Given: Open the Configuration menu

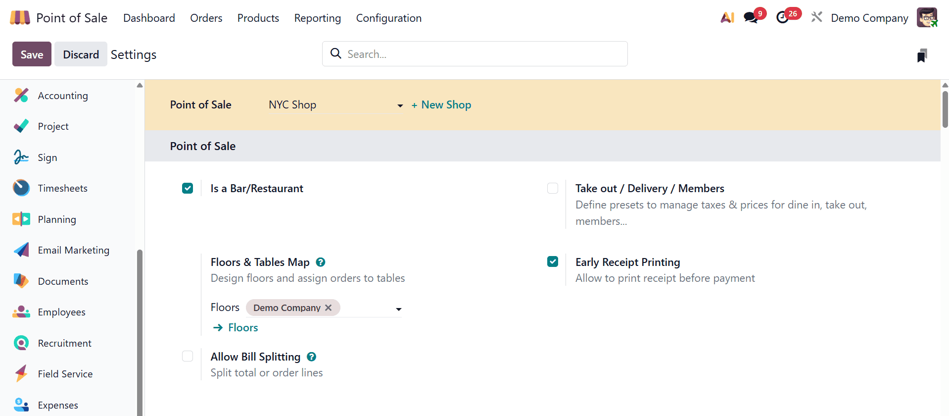Looking at the screenshot, I should pos(389,18).
